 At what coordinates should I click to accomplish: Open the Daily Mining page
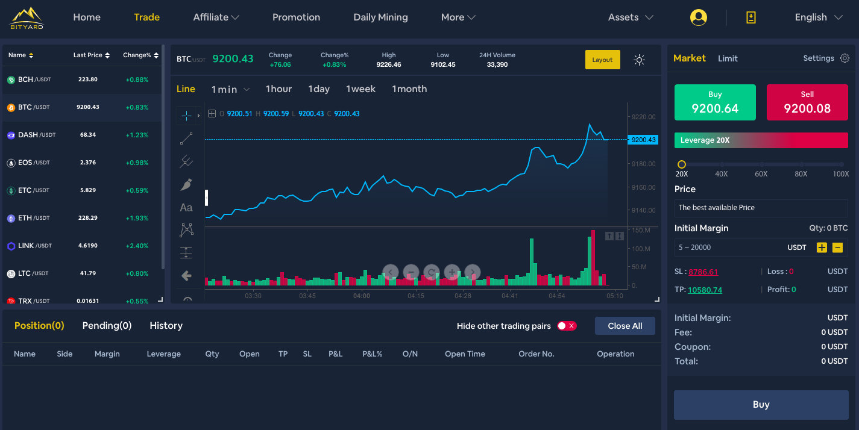coord(380,17)
